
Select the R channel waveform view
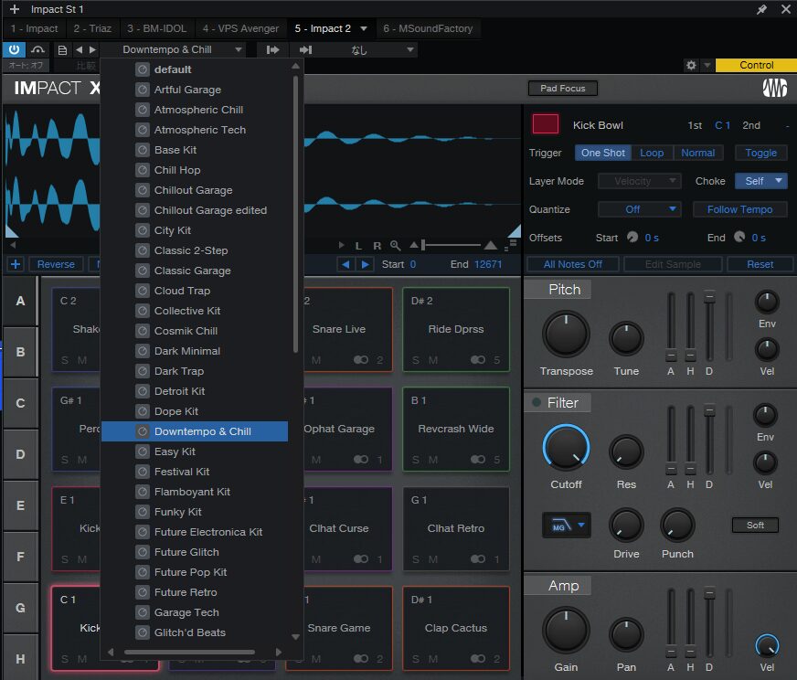[377, 246]
